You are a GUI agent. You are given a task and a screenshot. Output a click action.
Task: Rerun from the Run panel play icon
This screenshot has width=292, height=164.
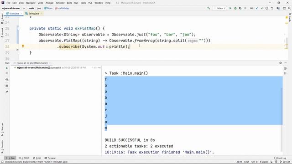(x=7, y=68)
